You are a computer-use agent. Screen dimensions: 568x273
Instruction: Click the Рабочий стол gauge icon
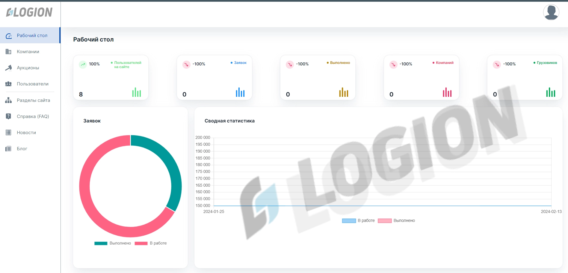coord(9,36)
